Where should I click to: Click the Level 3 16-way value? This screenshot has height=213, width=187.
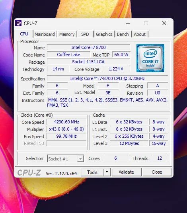point(159,143)
